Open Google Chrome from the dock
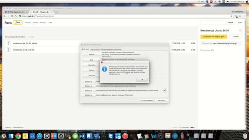 click(18, 136)
